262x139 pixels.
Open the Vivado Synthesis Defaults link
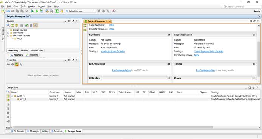[113, 51]
